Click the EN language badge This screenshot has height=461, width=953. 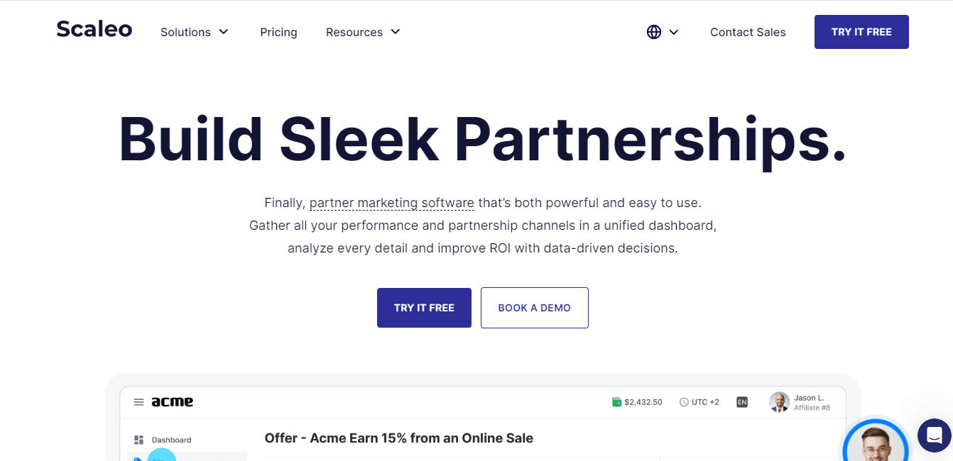pyautogui.click(x=742, y=402)
